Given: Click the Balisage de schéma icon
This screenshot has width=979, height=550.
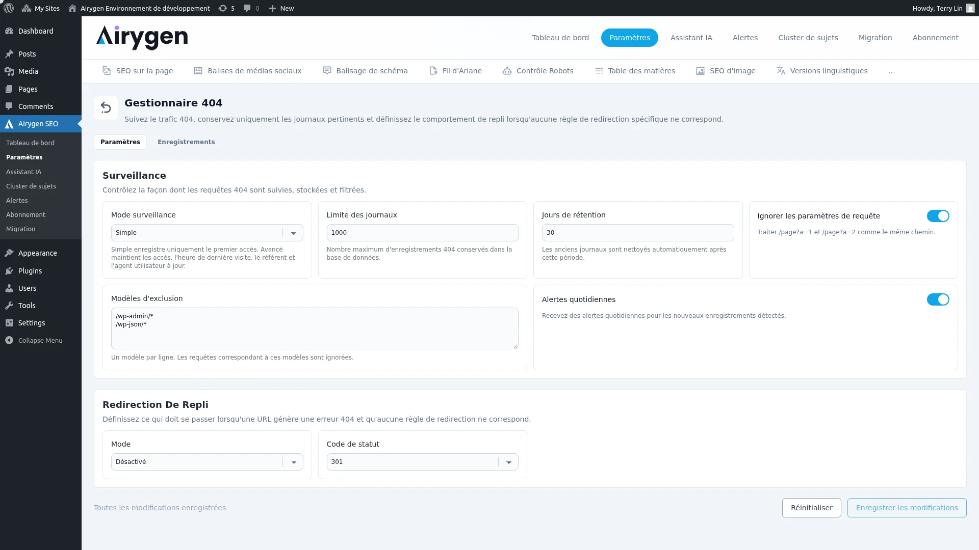Looking at the screenshot, I should point(327,71).
